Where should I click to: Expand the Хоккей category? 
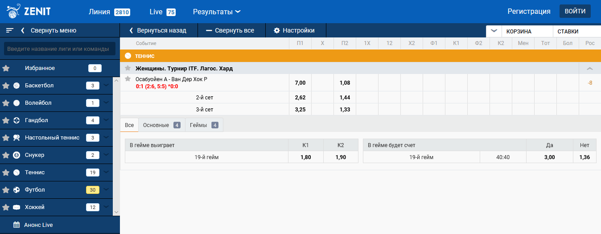point(106,206)
